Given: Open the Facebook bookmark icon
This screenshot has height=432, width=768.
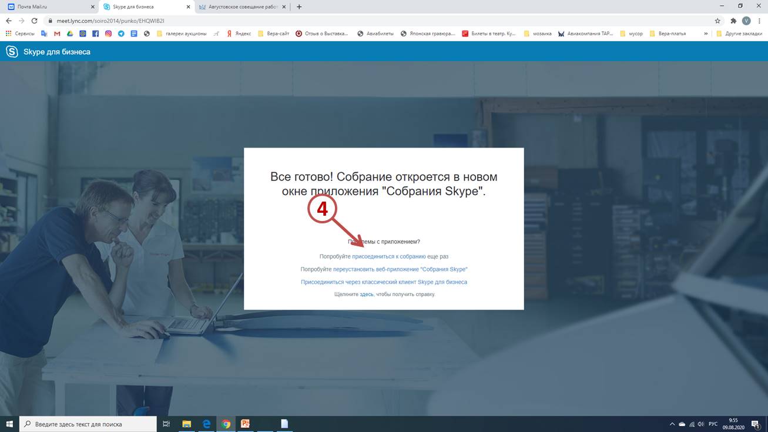Looking at the screenshot, I should tap(96, 34).
